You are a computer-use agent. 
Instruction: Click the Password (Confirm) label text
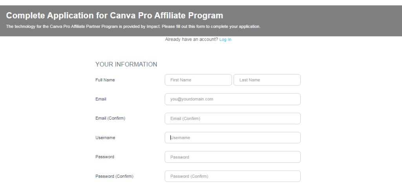pyautogui.click(x=114, y=177)
